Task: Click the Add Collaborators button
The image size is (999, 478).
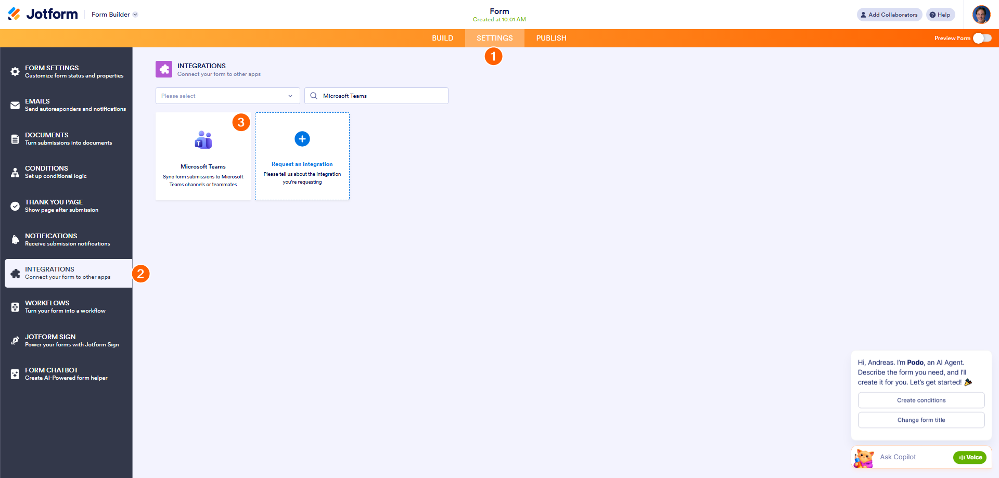Action: pyautogui.click(x=889, y=15)
